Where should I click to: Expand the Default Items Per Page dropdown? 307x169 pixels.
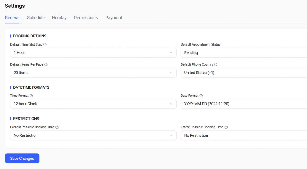93,73
